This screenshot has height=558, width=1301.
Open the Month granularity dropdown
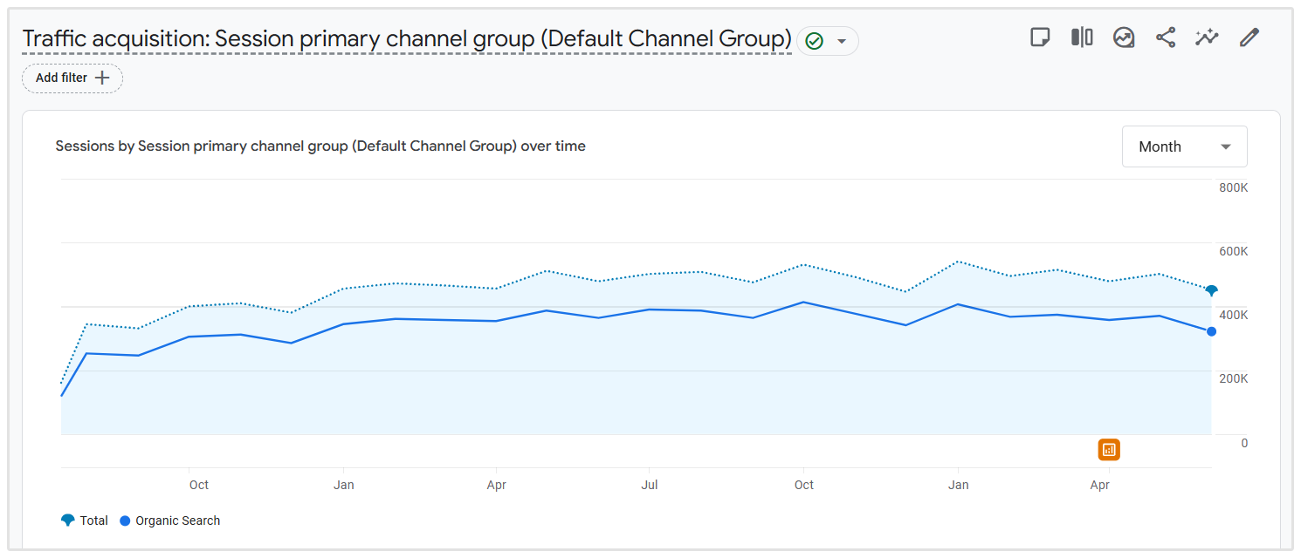tap(1184, 146)
